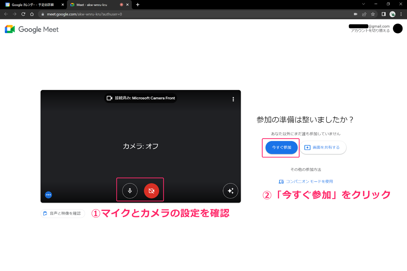Screen dimensions: 407x271
Task: Bookmark this page with star icon
Action: tap(373, 14)
